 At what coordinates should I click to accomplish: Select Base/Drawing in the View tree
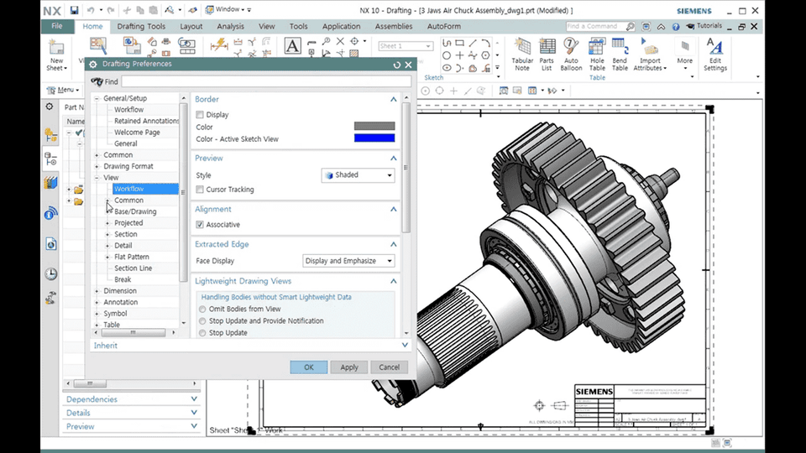[x=135, y=211]
